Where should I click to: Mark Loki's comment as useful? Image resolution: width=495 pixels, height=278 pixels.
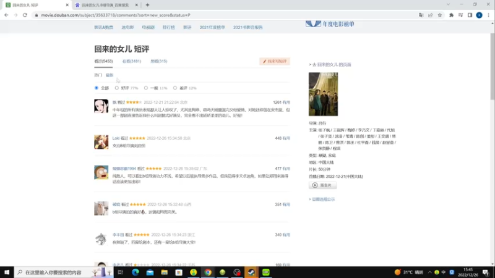pos(286,138)
